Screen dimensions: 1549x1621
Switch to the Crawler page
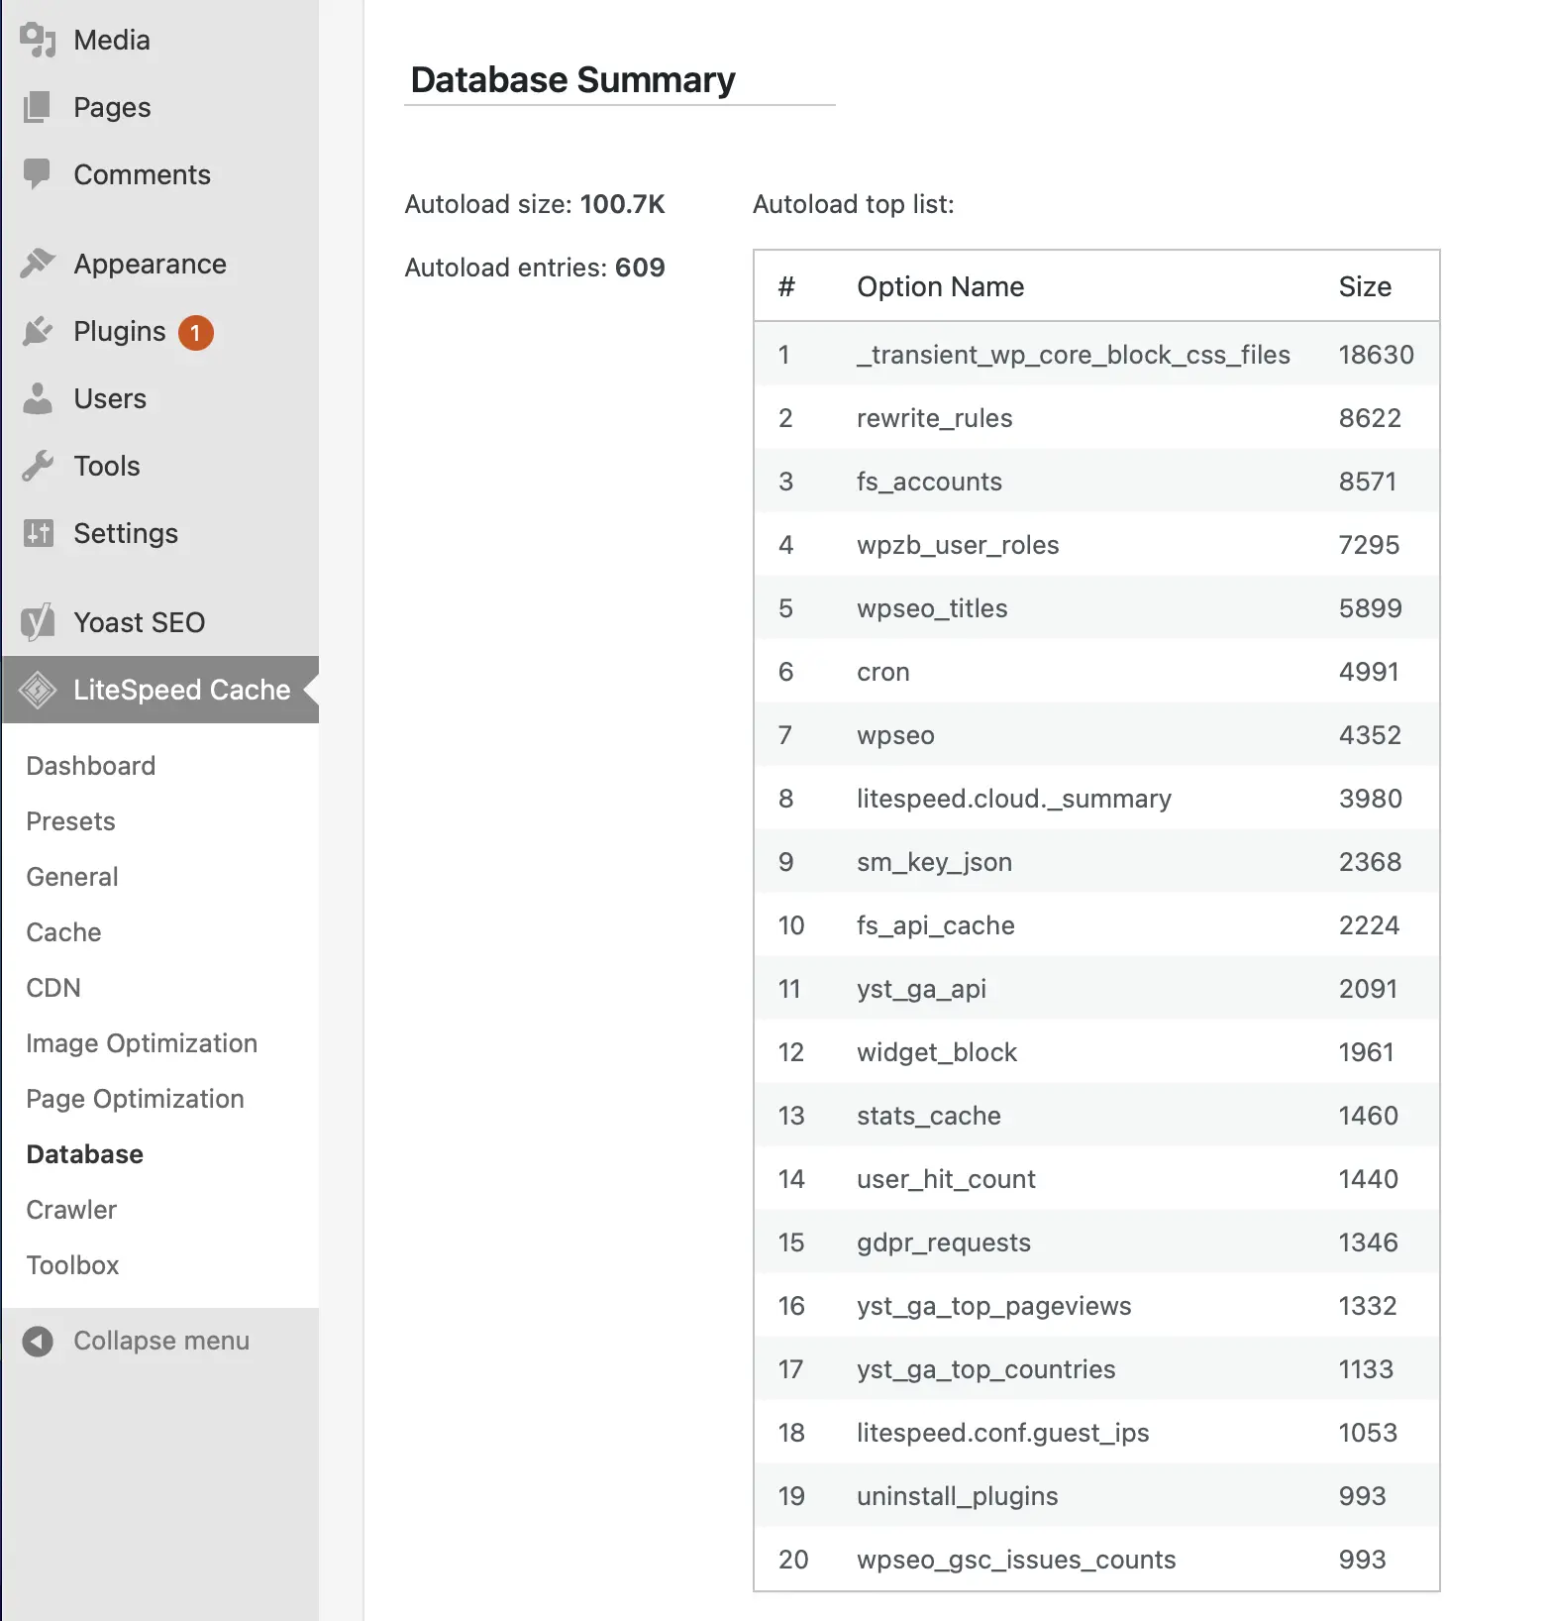[x=70, y=1209]
